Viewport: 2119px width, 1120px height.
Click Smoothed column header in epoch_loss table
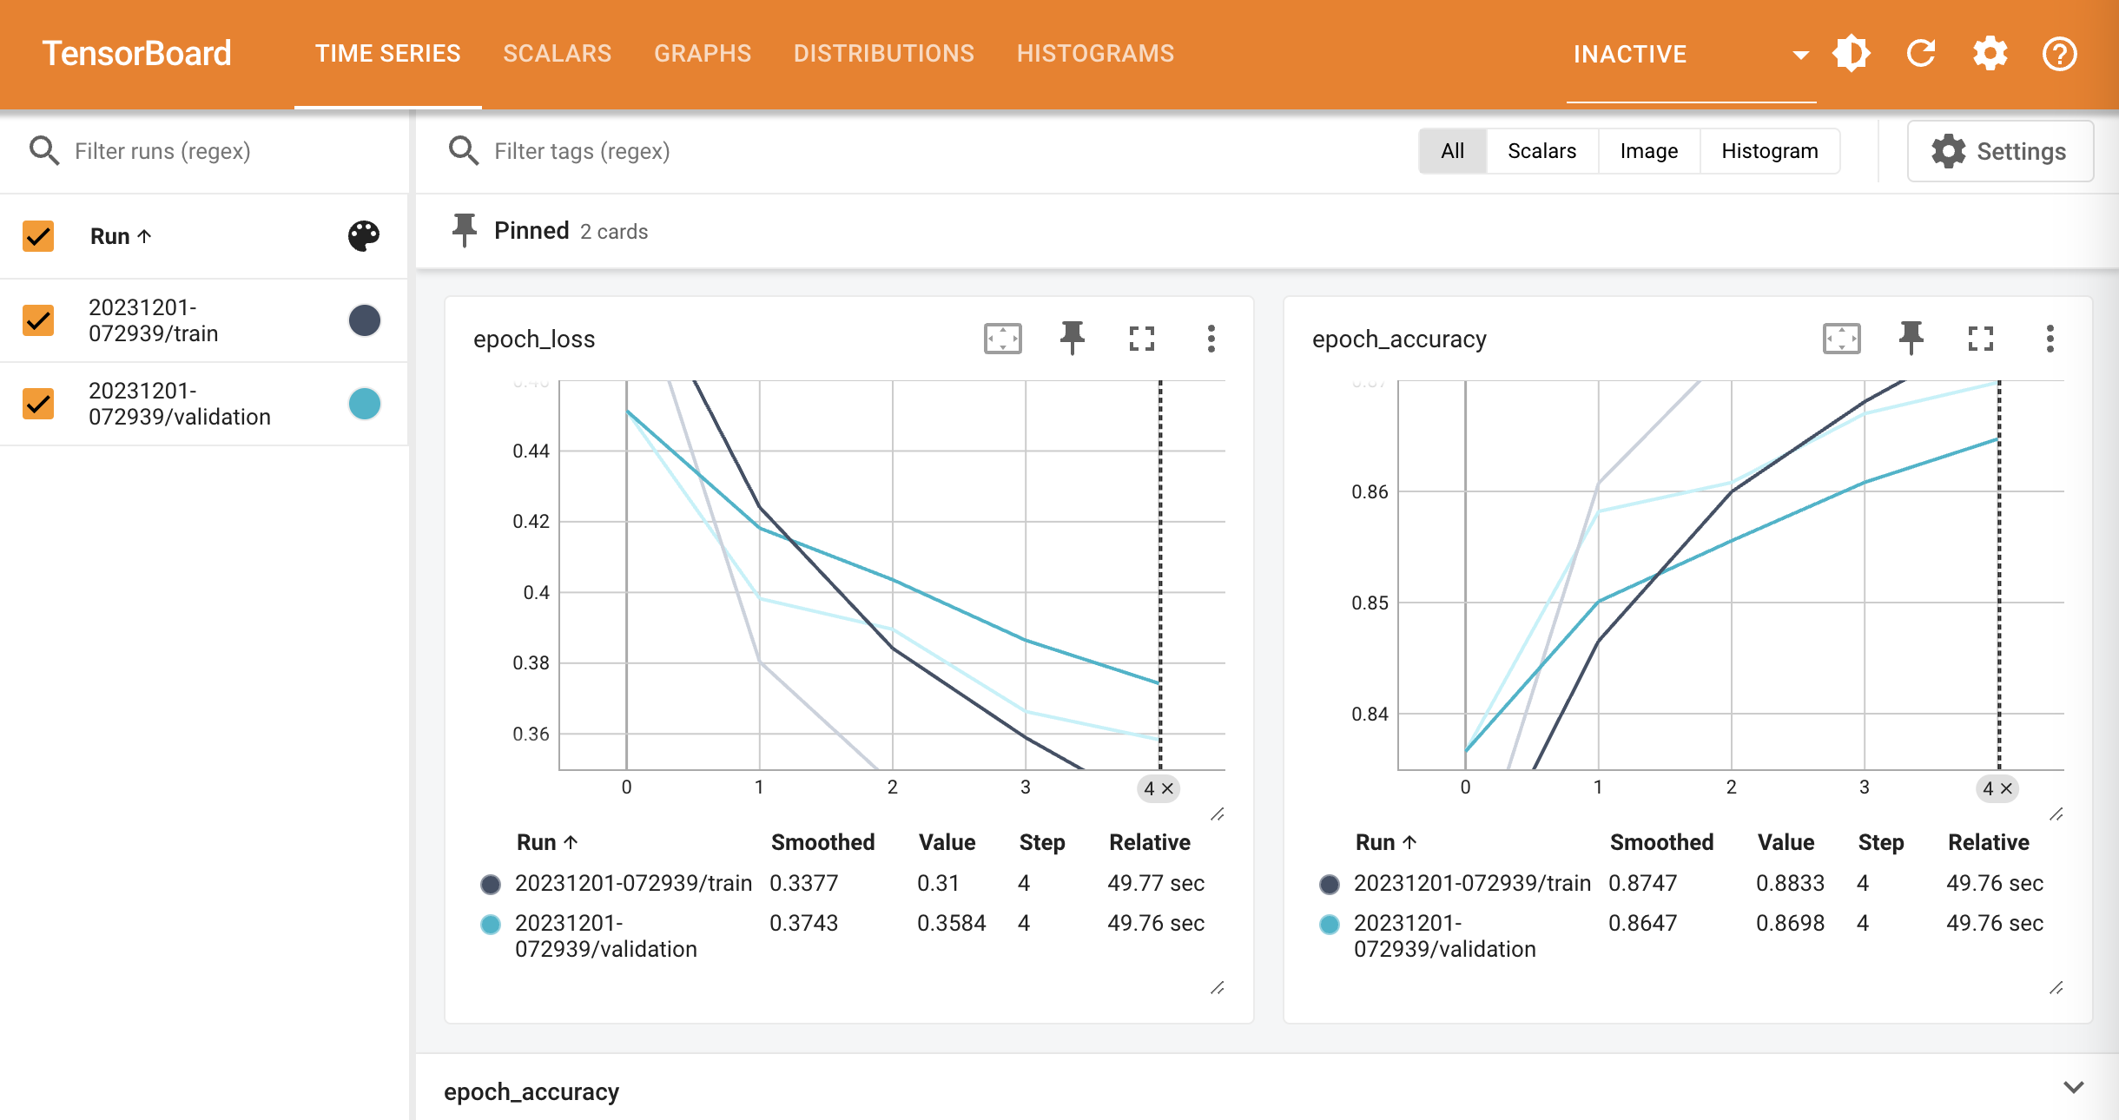coord(823,842)
